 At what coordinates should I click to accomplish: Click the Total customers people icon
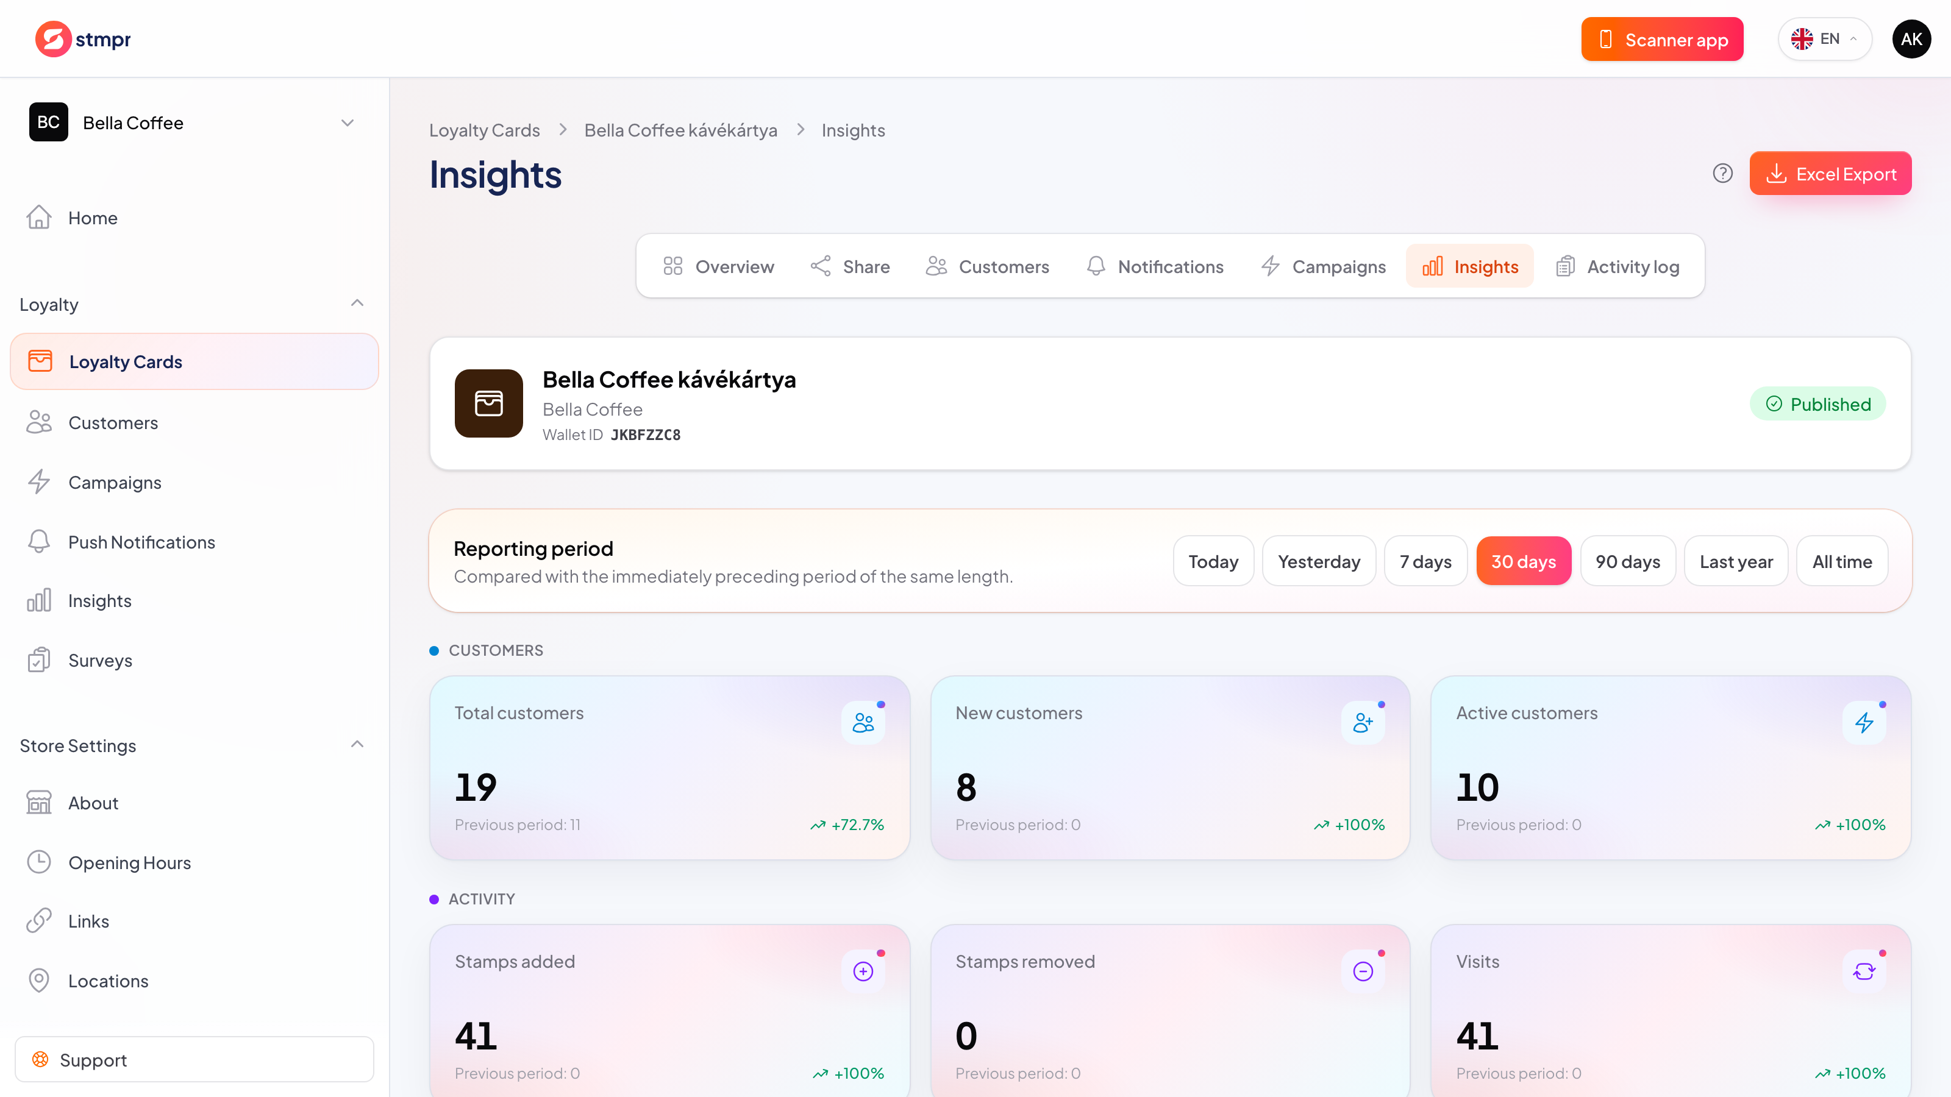point(863,723)
